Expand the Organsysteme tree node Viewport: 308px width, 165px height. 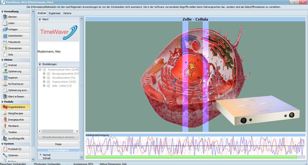click(44, 82)
